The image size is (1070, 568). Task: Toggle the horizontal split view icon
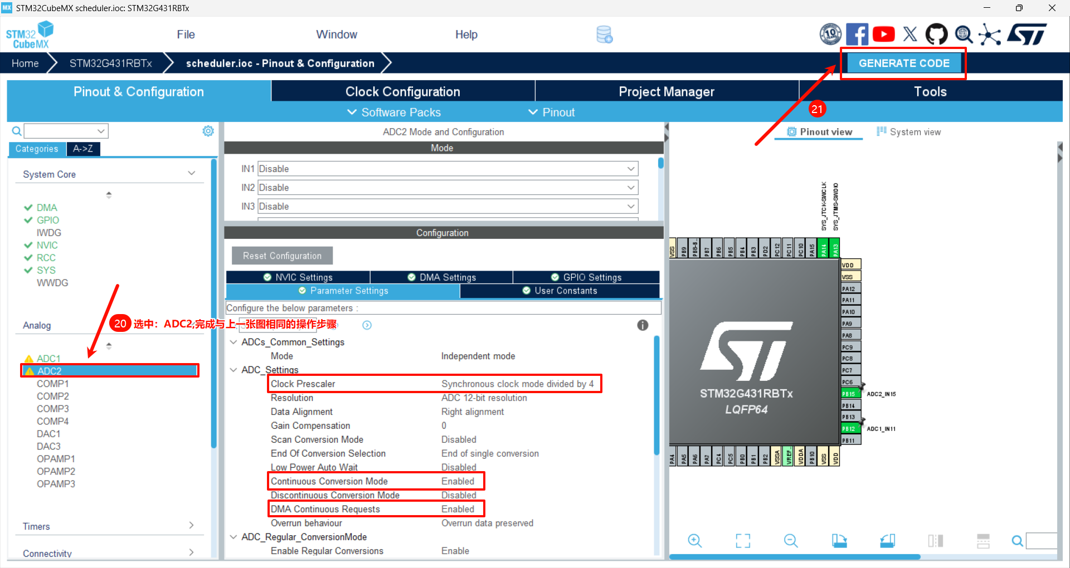[984, 541]
